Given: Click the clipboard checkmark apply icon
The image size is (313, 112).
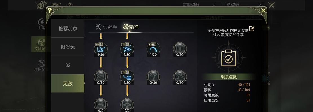Looking at the screenshot, I should point(228,58).
